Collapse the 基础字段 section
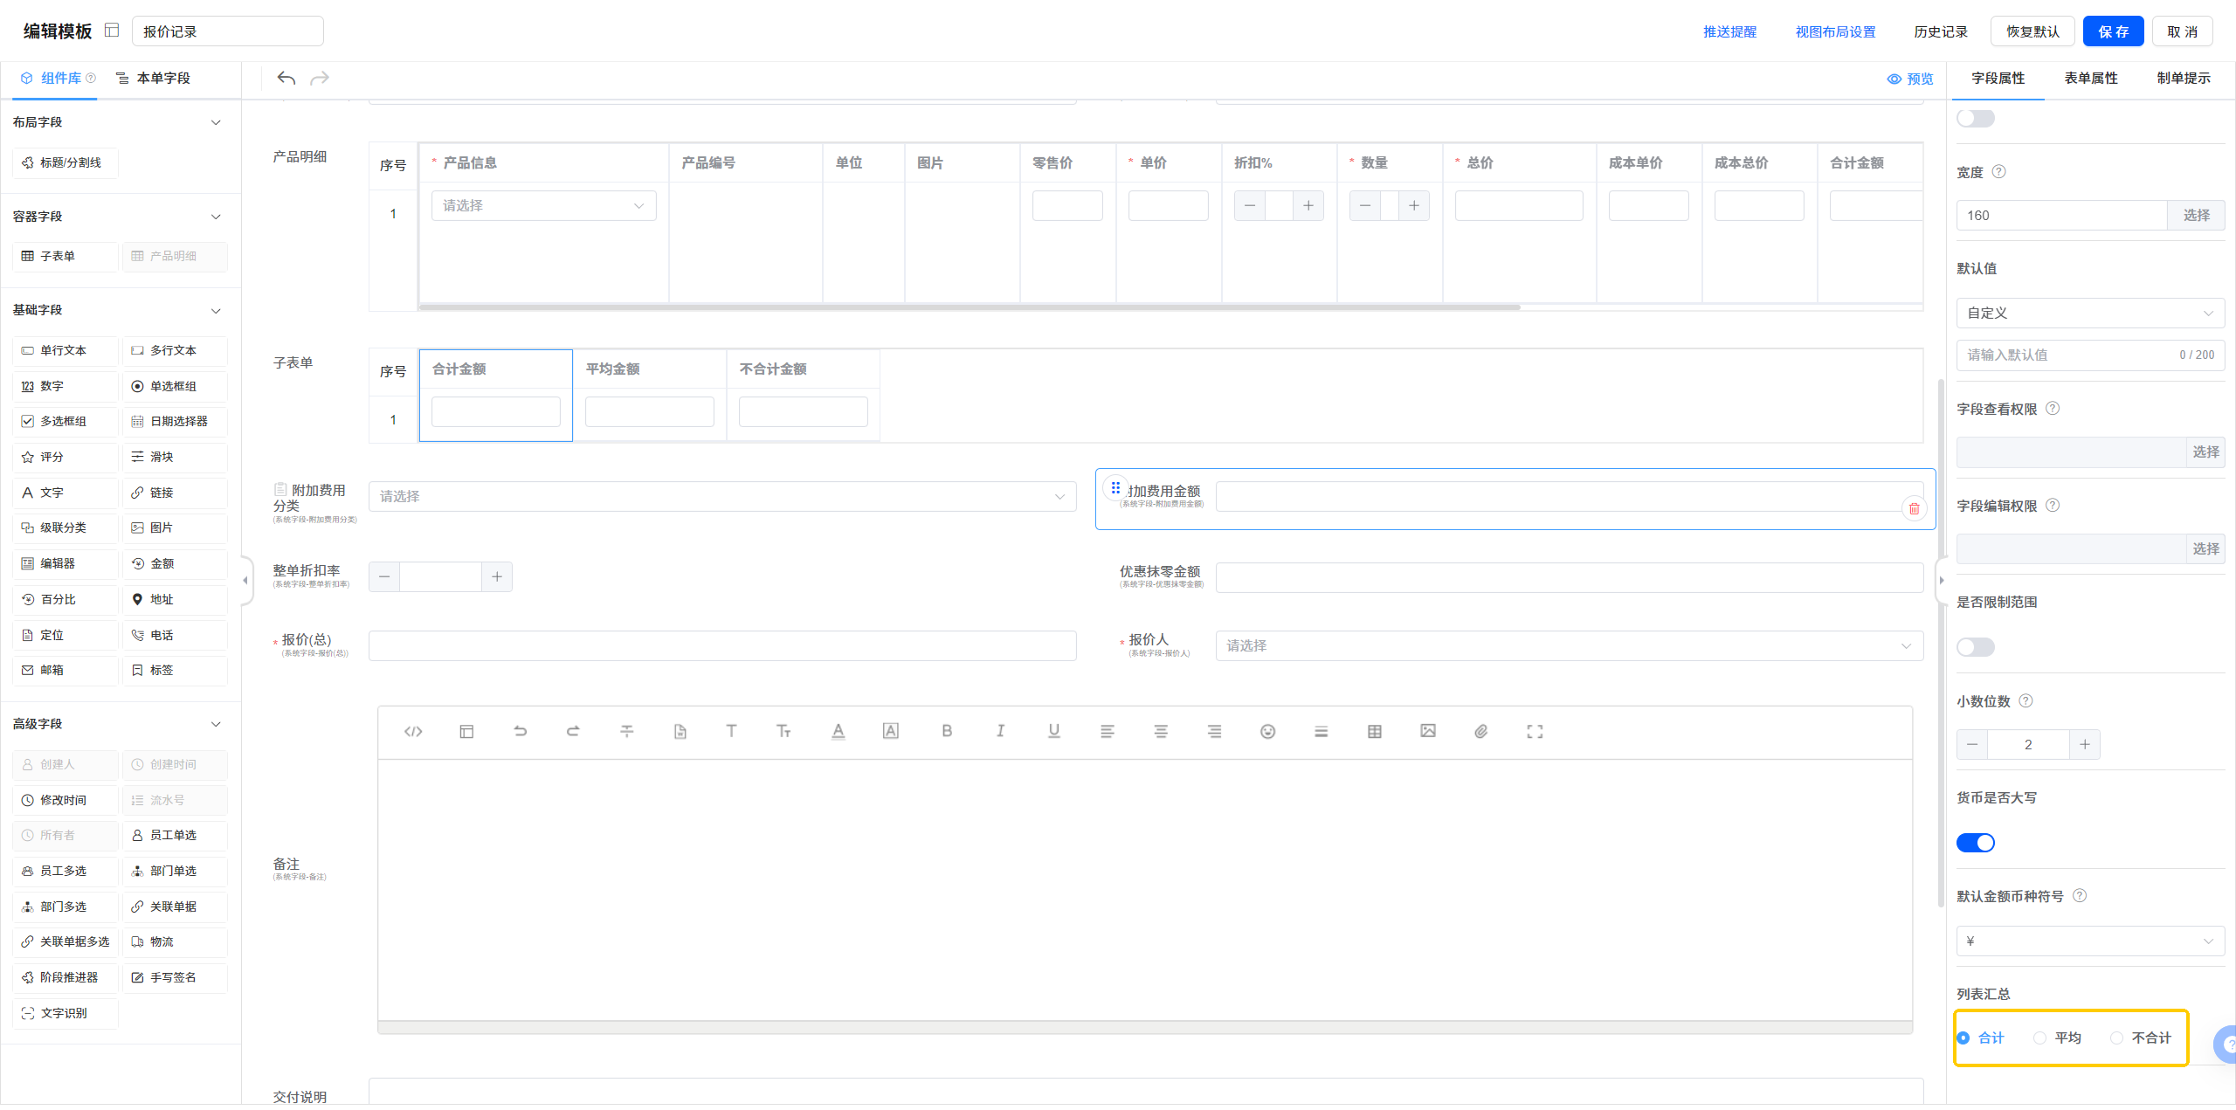Screen dimensions: 2236x1110 pyautogui.click(x=216, y=311)
